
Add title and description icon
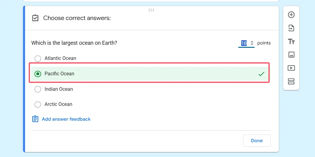291,41
